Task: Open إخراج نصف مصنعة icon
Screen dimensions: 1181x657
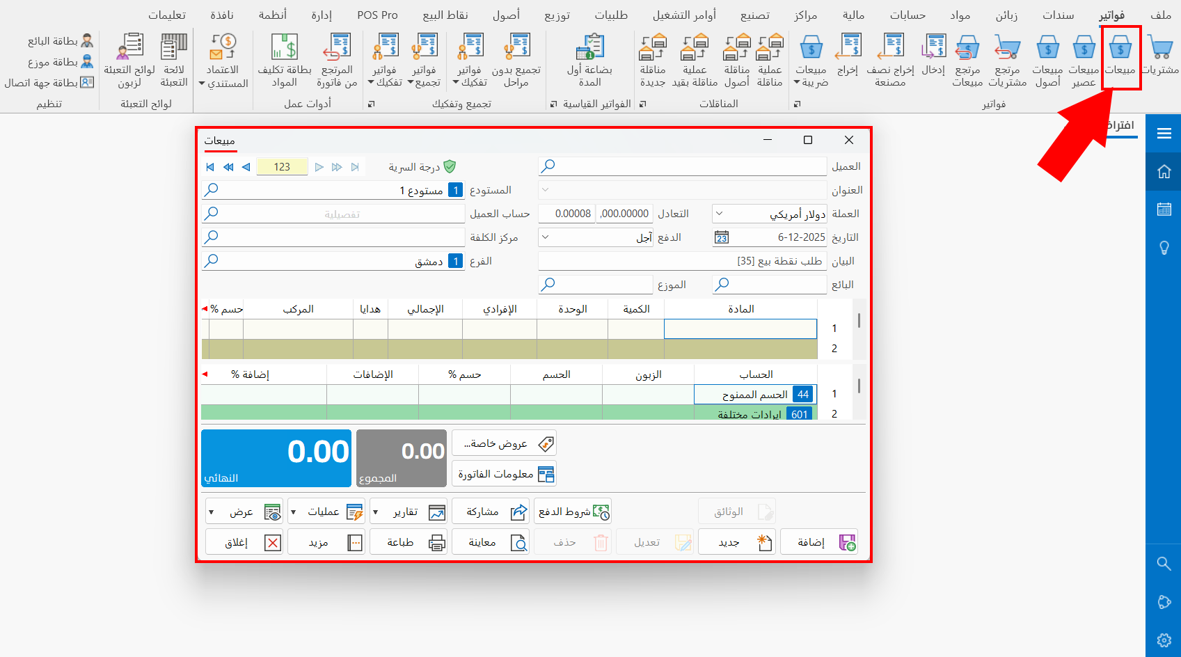Action: tap(890, 61)
